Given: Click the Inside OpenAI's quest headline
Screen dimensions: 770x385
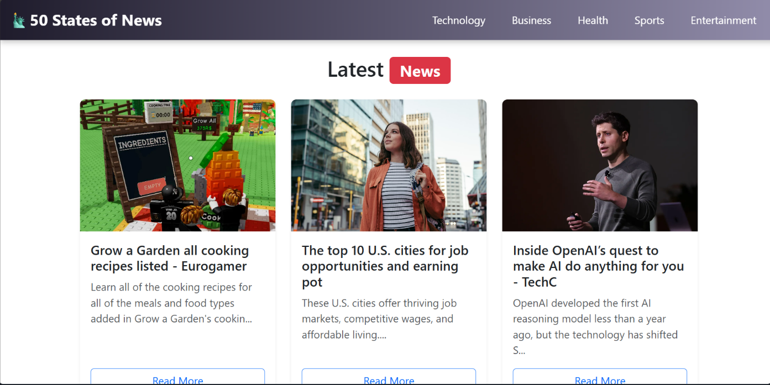Looking at the screenshot, I should coord(598,266).
